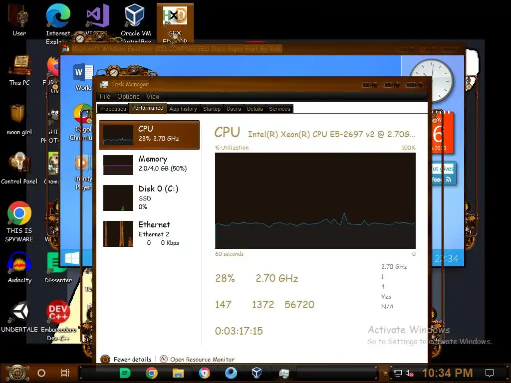Select the CPU performance entry
The image size is (511, 383).
point(149,135)
